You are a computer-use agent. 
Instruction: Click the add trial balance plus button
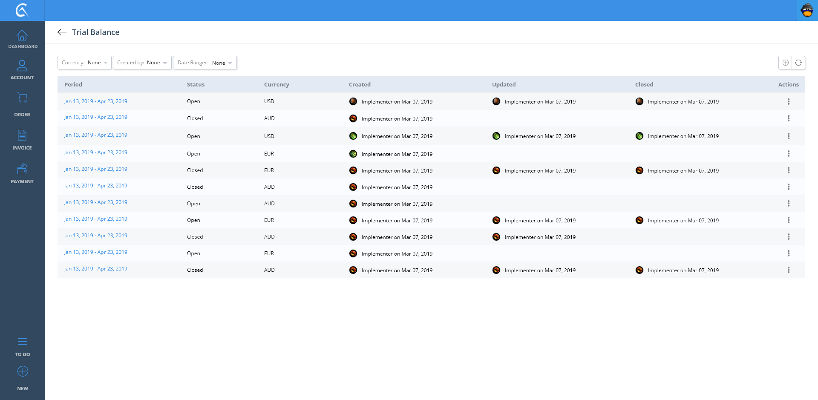click(x=785, y=63)
